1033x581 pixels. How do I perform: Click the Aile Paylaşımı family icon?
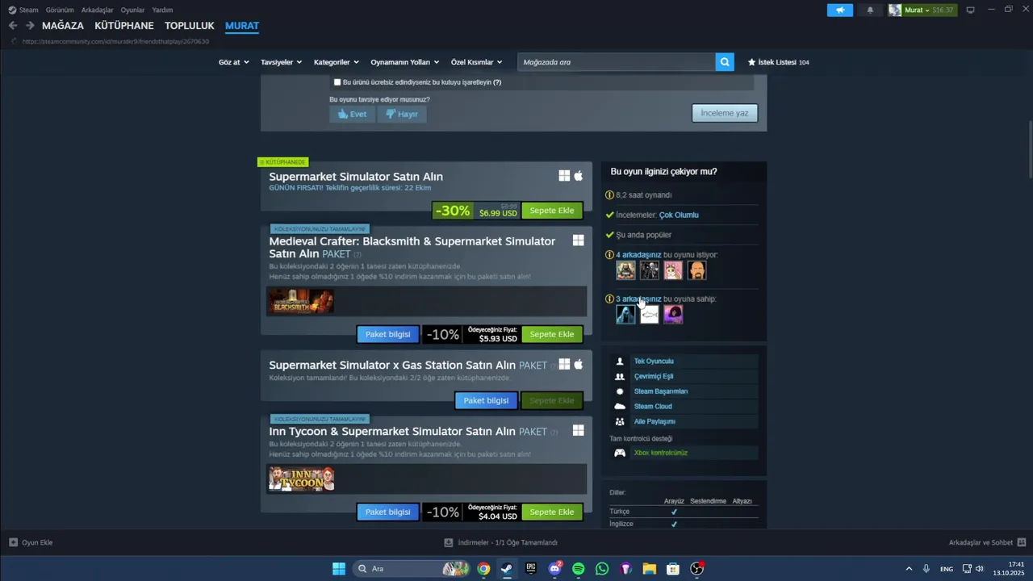tap(620, 421)
